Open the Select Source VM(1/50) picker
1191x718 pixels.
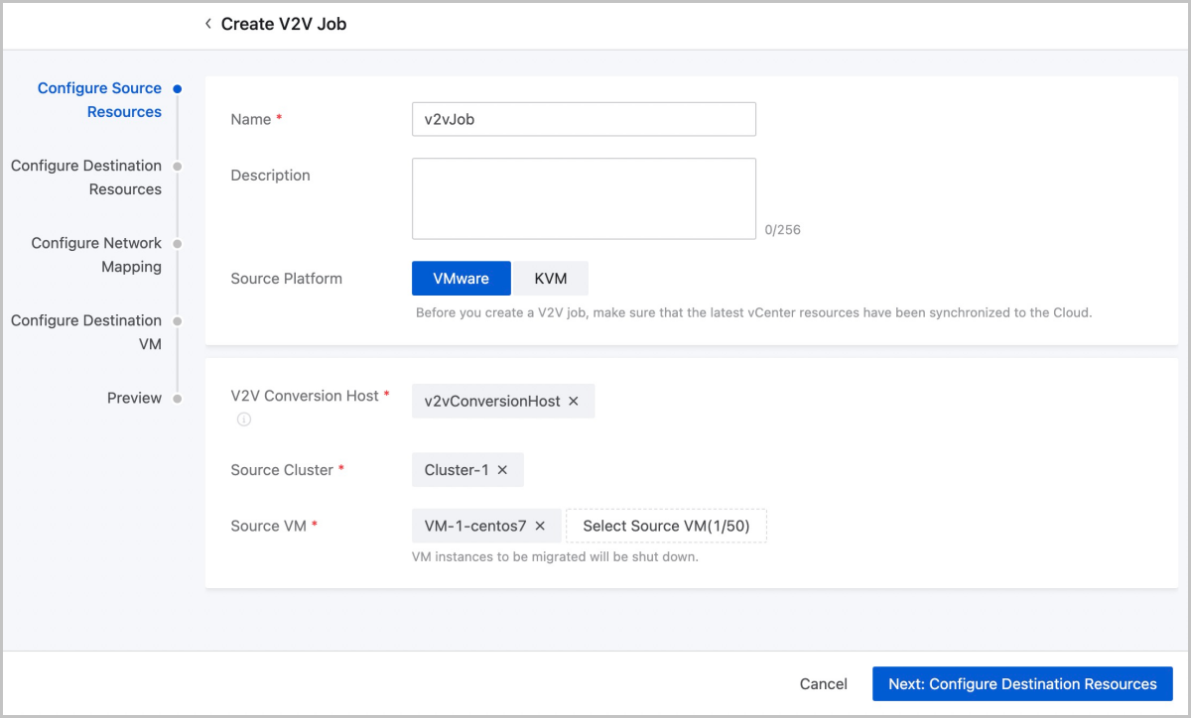click(666, 526)
